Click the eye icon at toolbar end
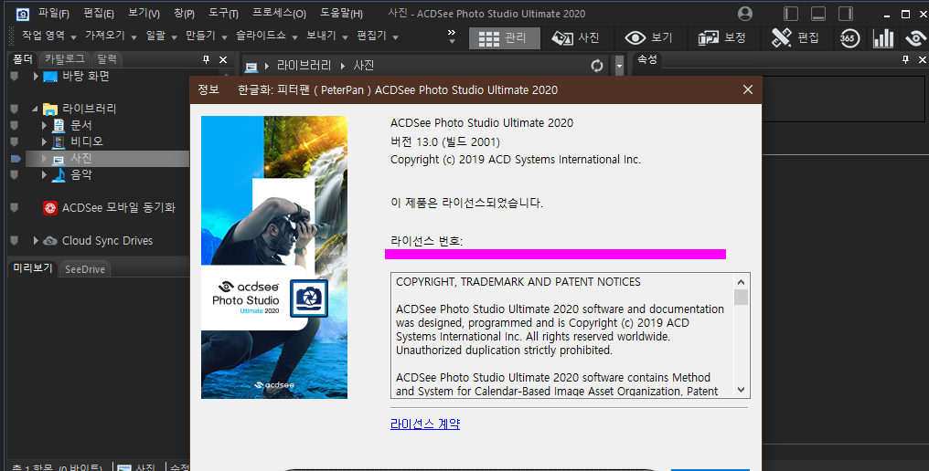 916,38
